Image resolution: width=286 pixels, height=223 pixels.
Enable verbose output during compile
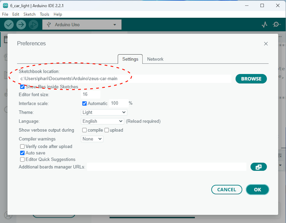(x=84, y=130)
